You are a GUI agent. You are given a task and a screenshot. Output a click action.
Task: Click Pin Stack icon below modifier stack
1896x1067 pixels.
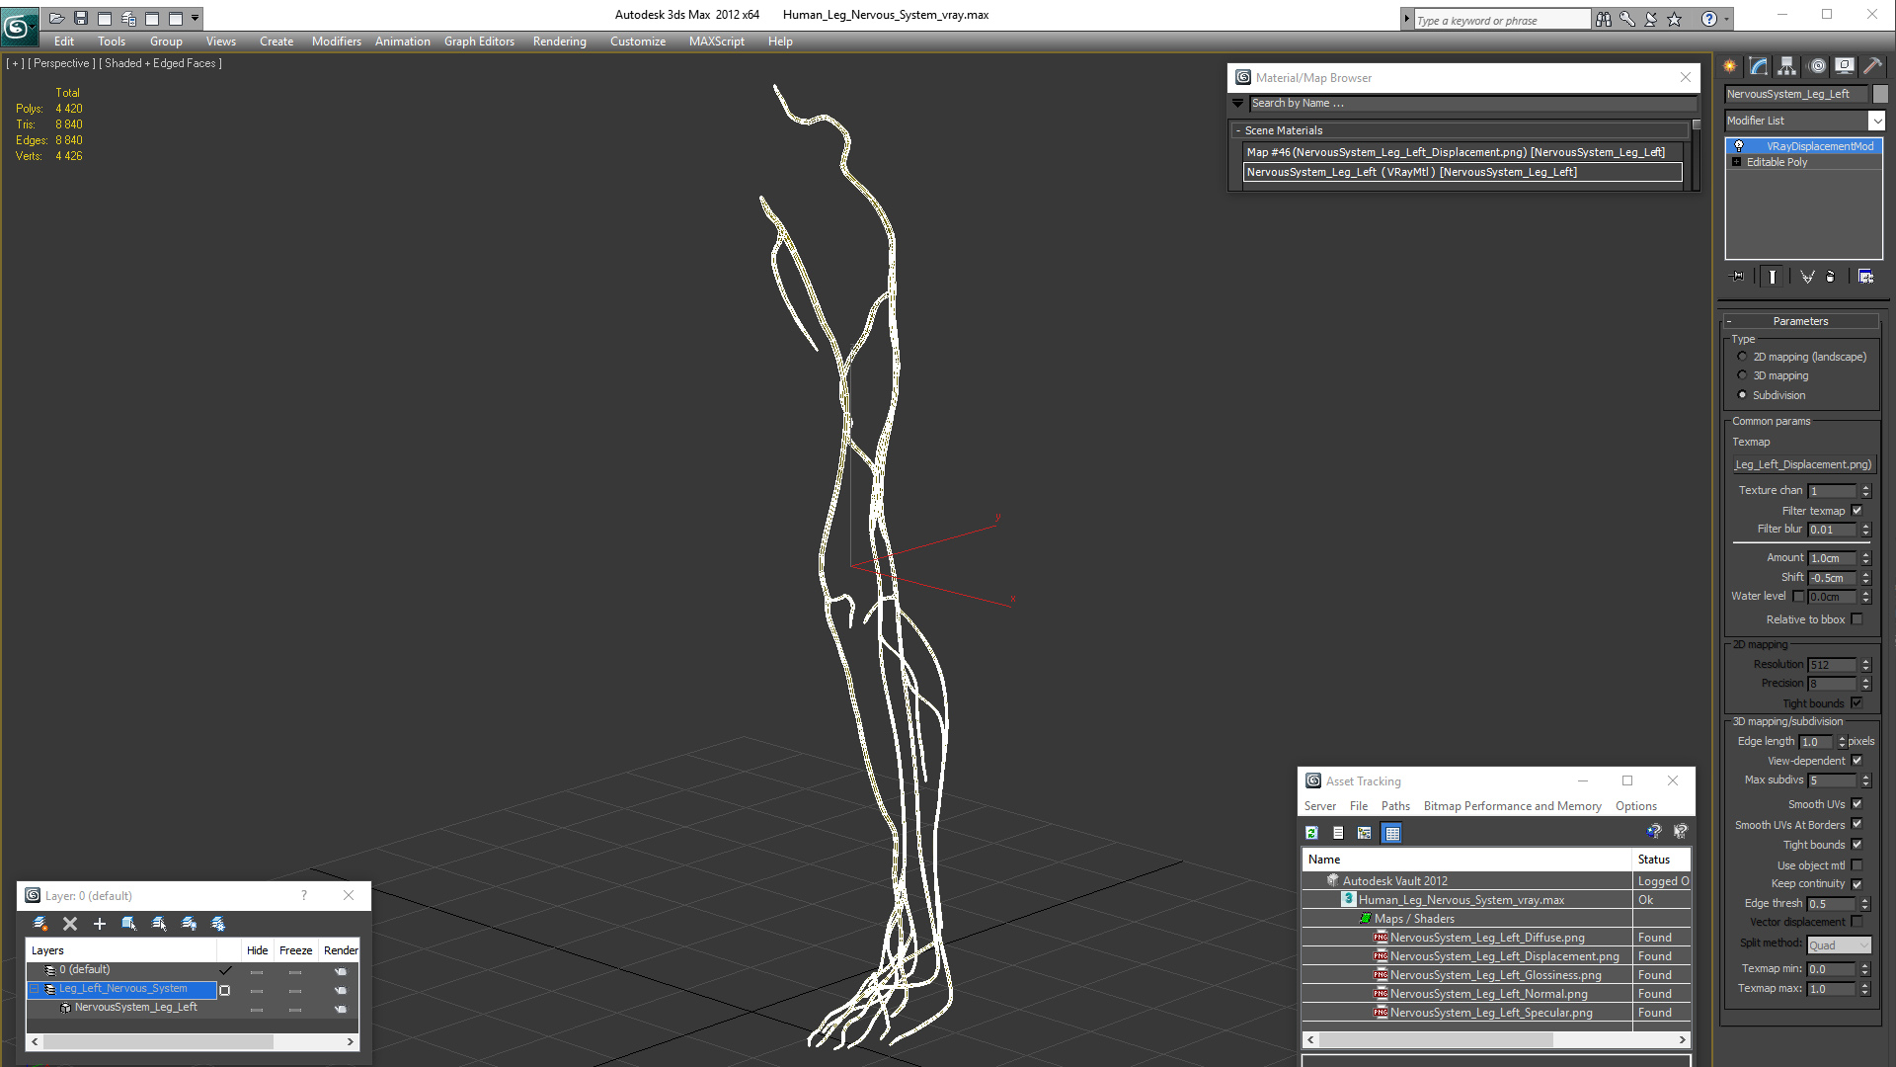pos(1738,277)
